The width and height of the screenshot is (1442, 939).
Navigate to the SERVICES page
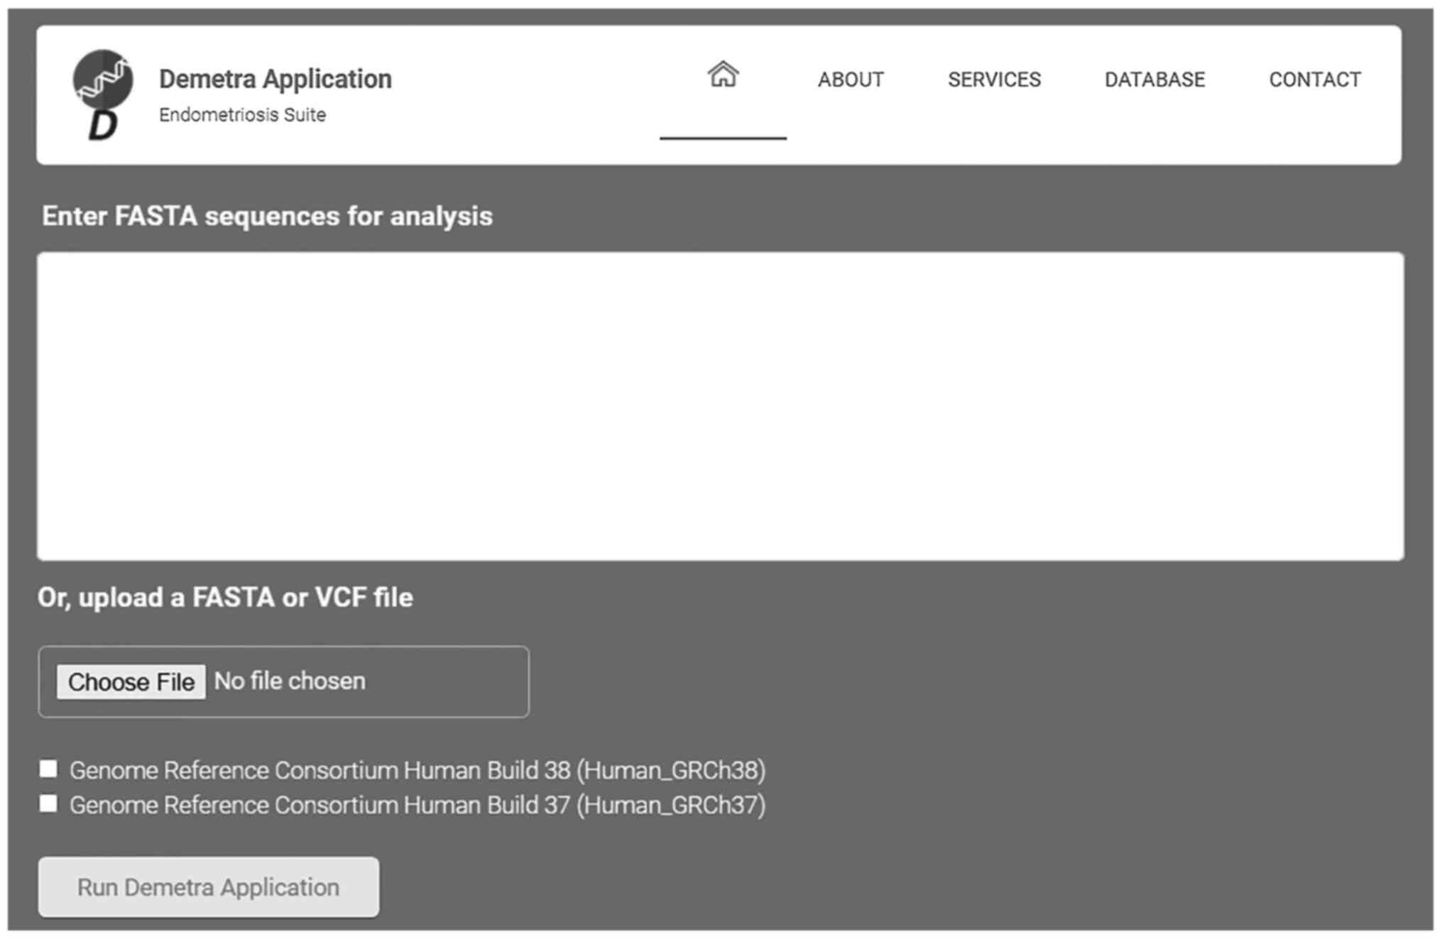(x=994, y=79)
